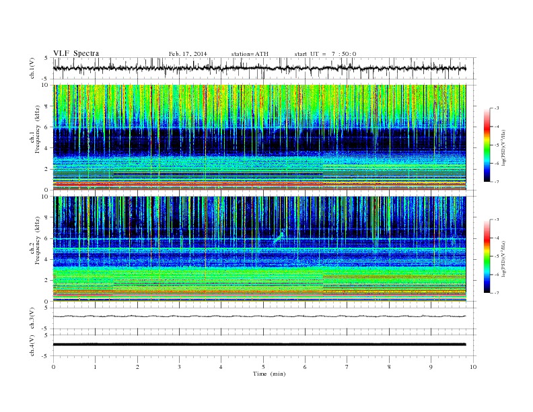
Task: Click the "9" minute tick on the time axis
Action: coord(431,367)
